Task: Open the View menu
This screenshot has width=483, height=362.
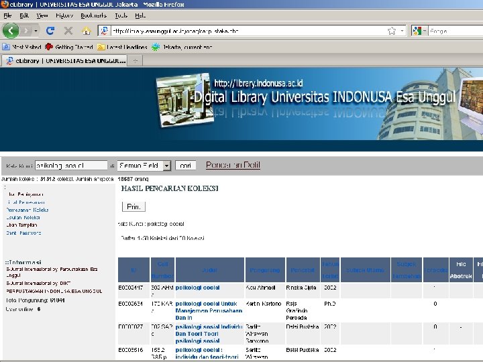Action: (42, 15)
